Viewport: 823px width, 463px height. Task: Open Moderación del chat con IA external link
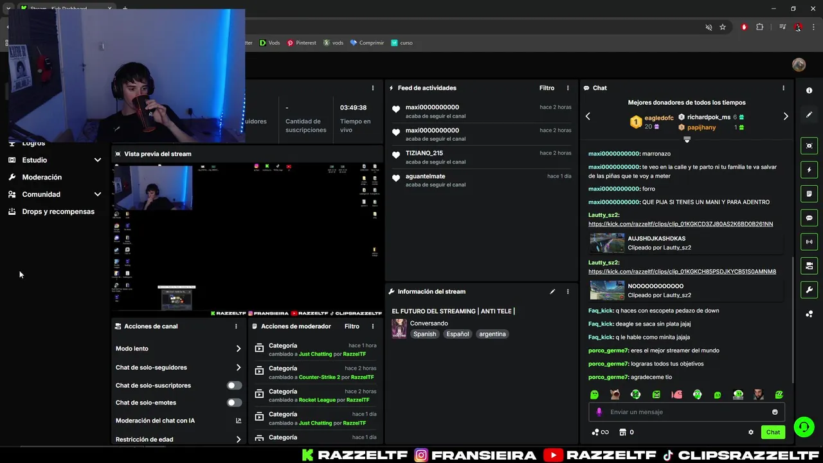(x=239, y=421)
